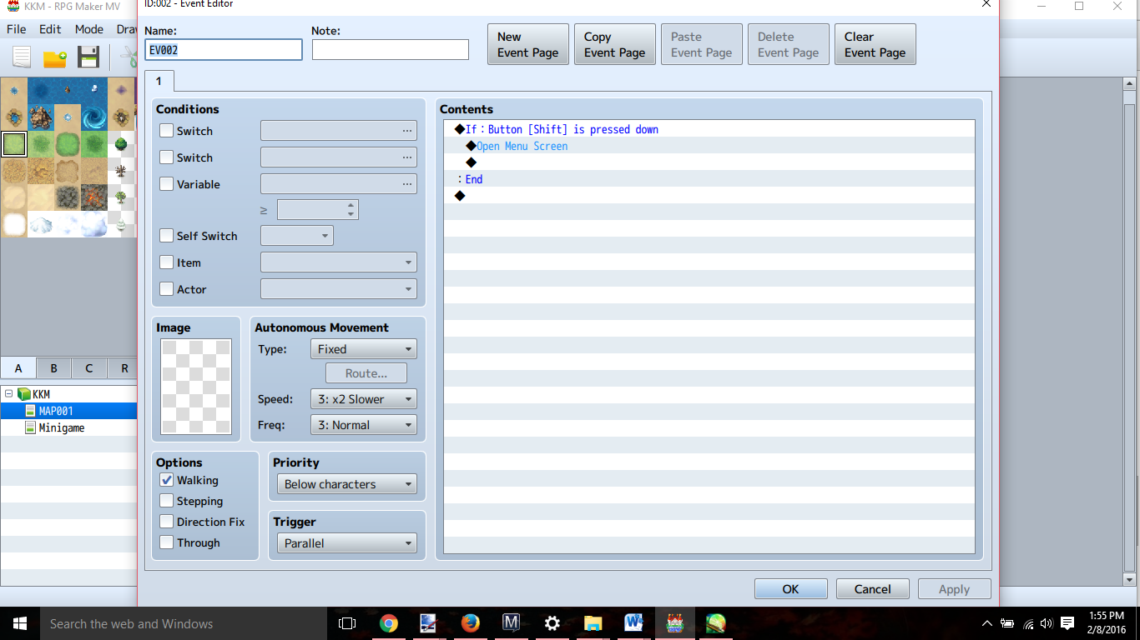Click the M application taskbar icon

click(x=511, y=623)
